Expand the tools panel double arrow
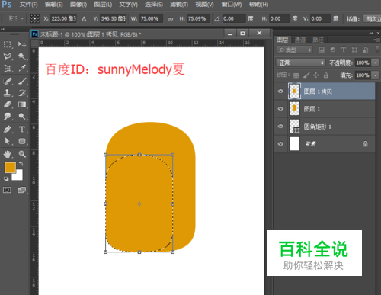381x295 pixels. (3, 29)
